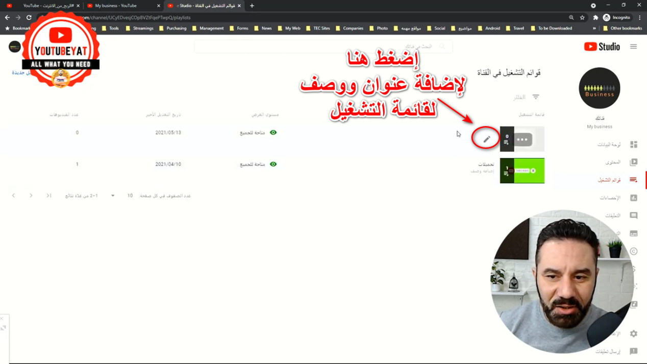Viewport: 647px width, 364px height.
Task: Open the Content icon in the sidebar
Action: (633, 162)
